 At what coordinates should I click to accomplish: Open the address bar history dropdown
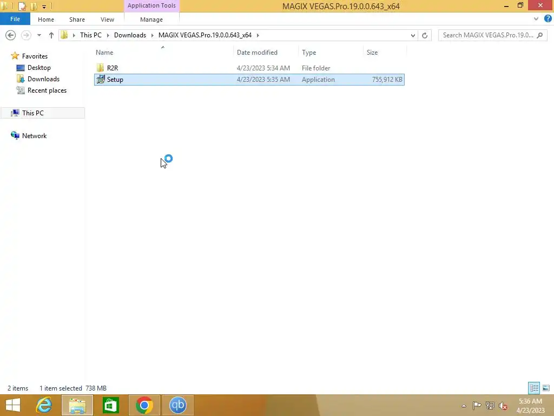click(x=413, y=35)
